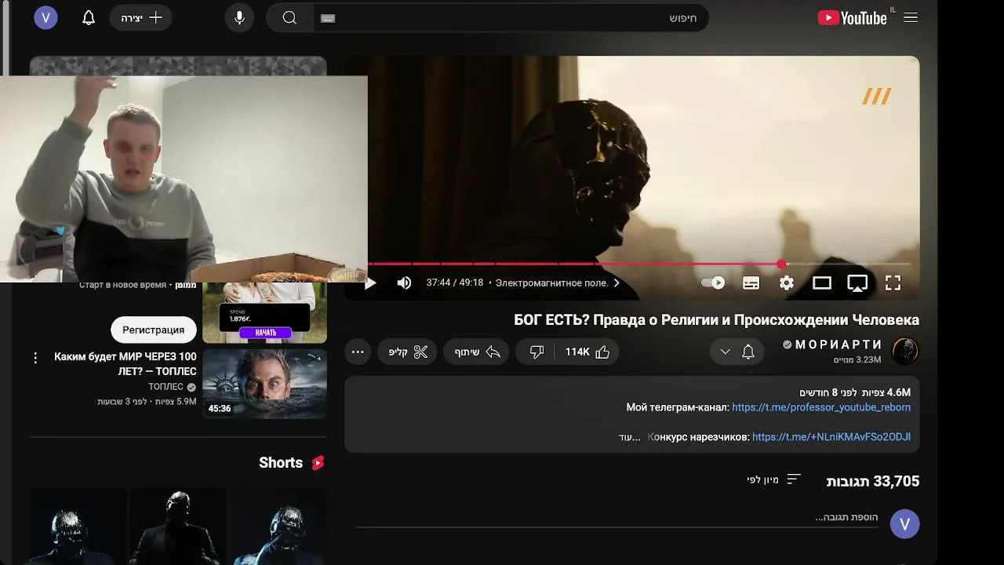Viewport: 1004px width, 565px height.
Task: Open the create button with plus sign
Action: 141,18
